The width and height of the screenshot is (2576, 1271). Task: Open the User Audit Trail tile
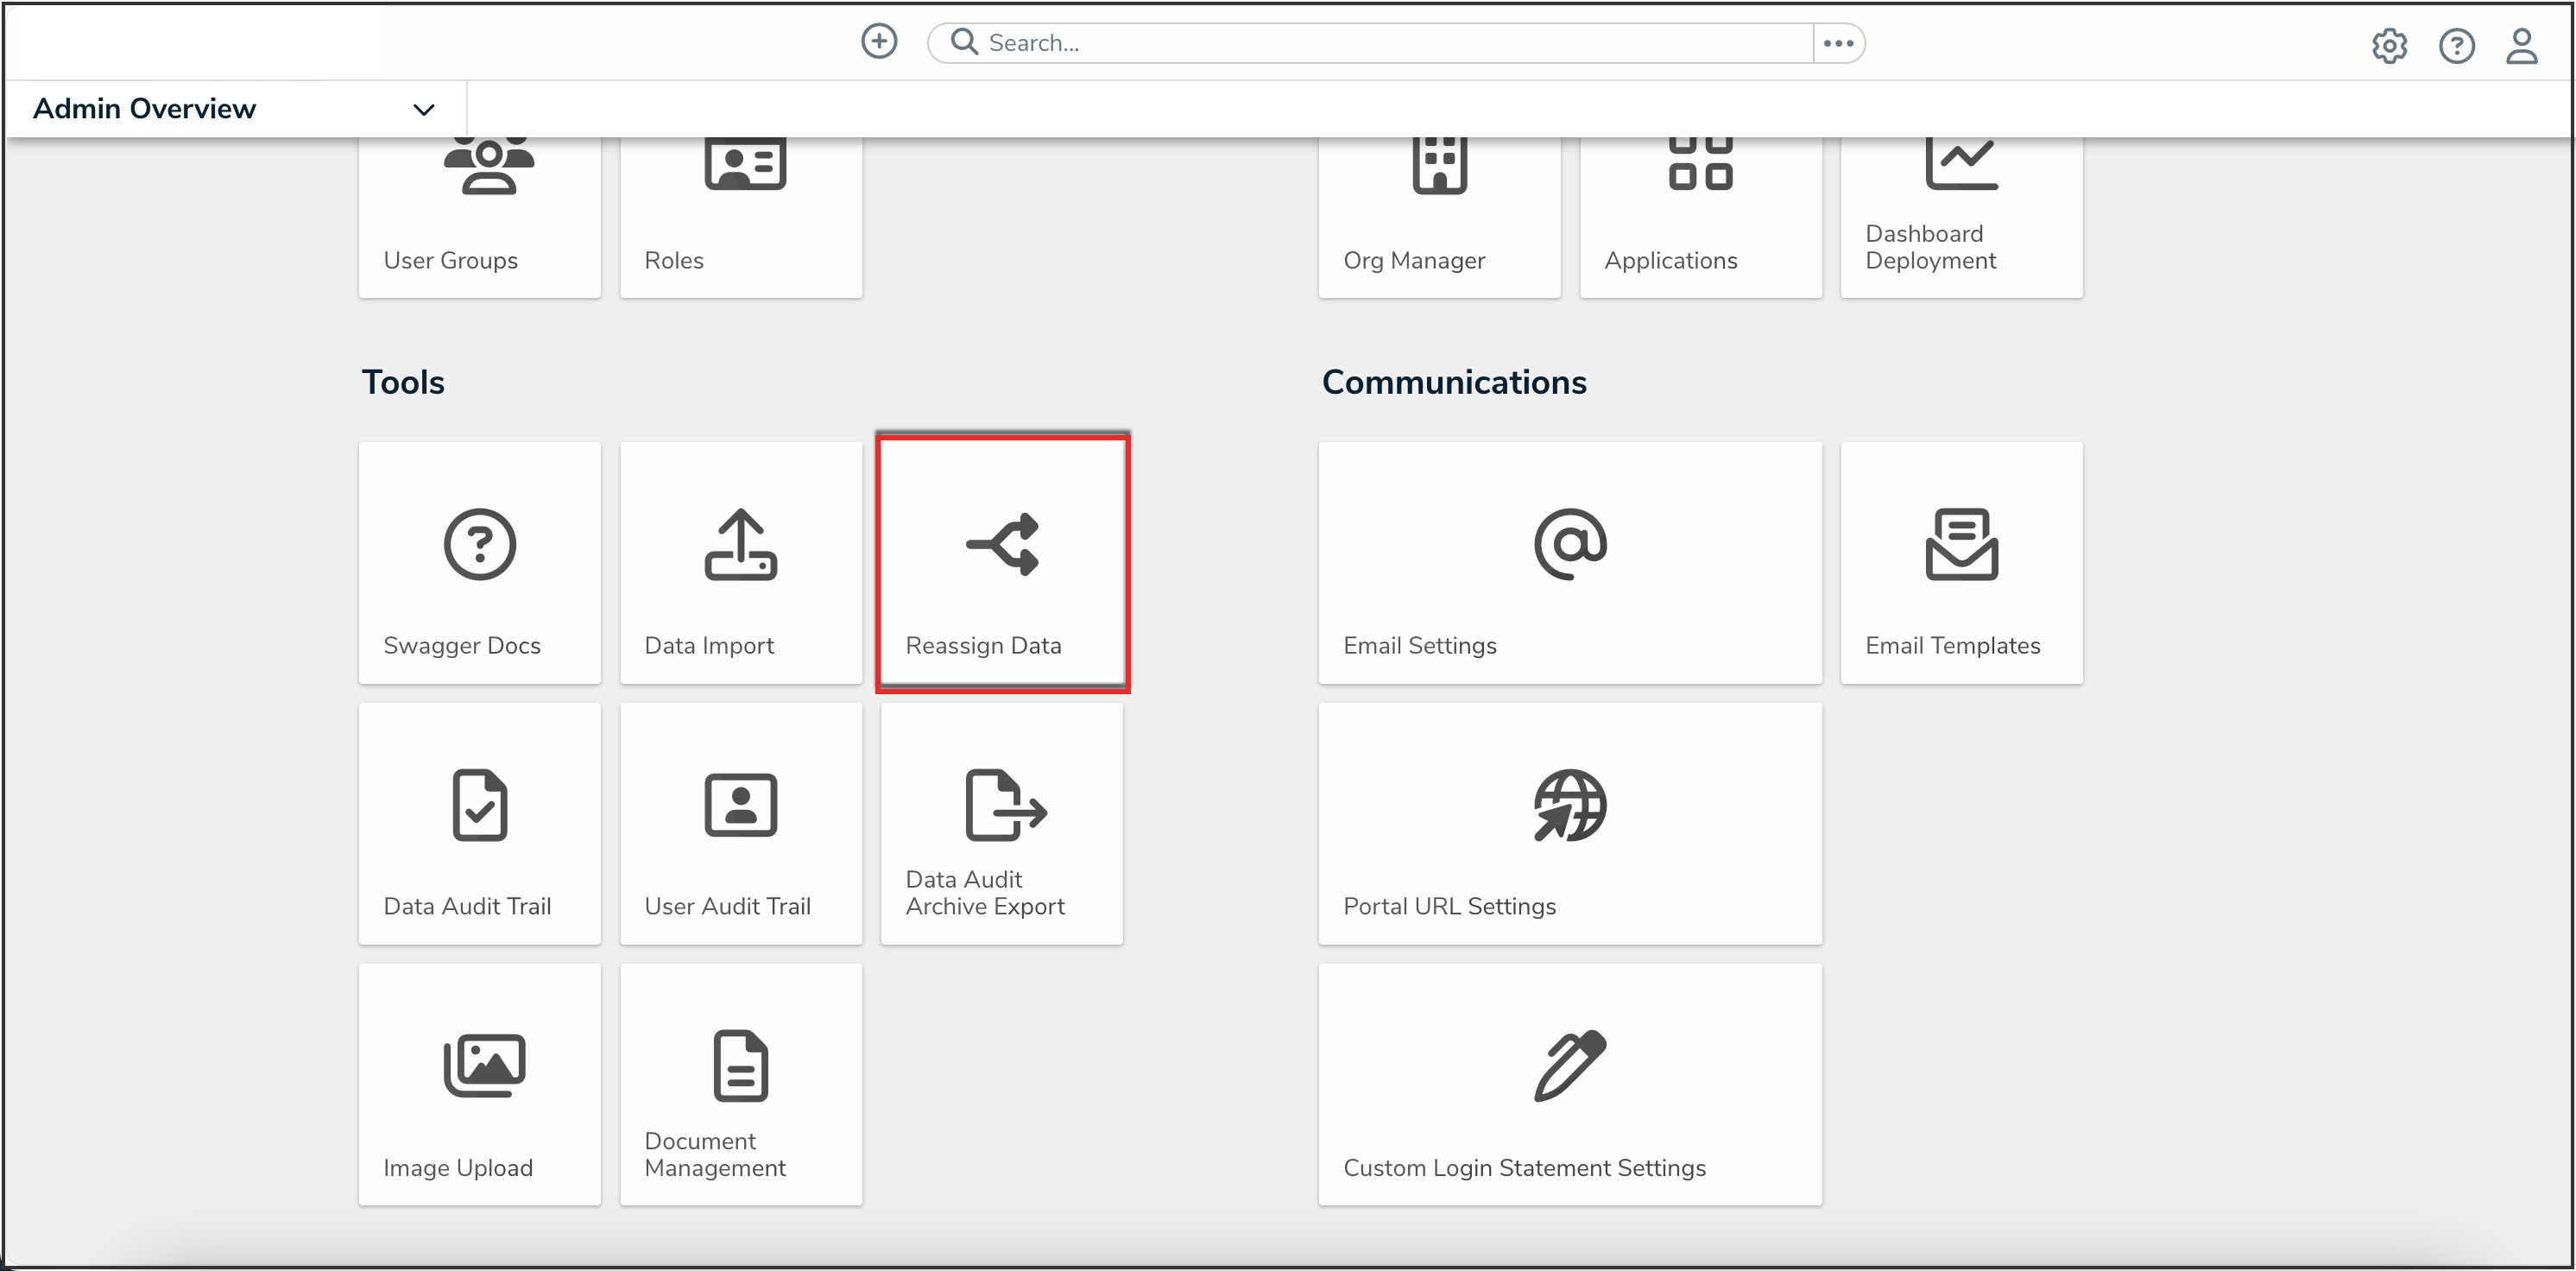click(741, 824)
